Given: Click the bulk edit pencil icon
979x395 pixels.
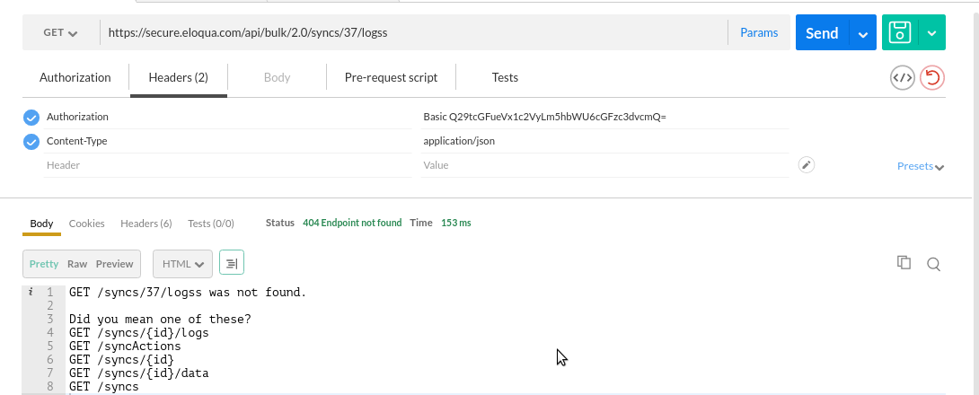Looking at the screenshot, I should coord(807,165).
